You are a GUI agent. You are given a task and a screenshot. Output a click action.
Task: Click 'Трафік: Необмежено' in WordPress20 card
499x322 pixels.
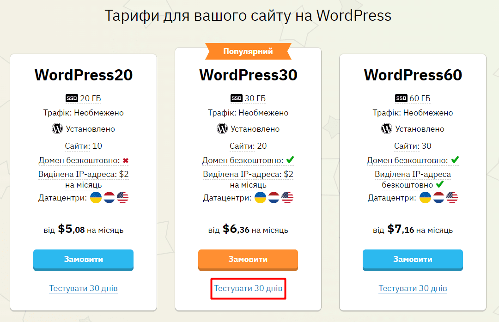click(83, 113)
